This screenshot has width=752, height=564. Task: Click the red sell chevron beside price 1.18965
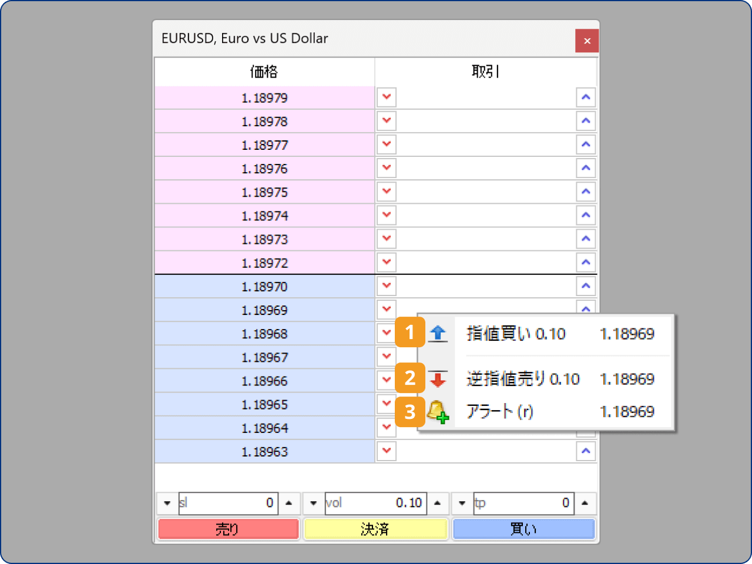[x=386, y=404]
